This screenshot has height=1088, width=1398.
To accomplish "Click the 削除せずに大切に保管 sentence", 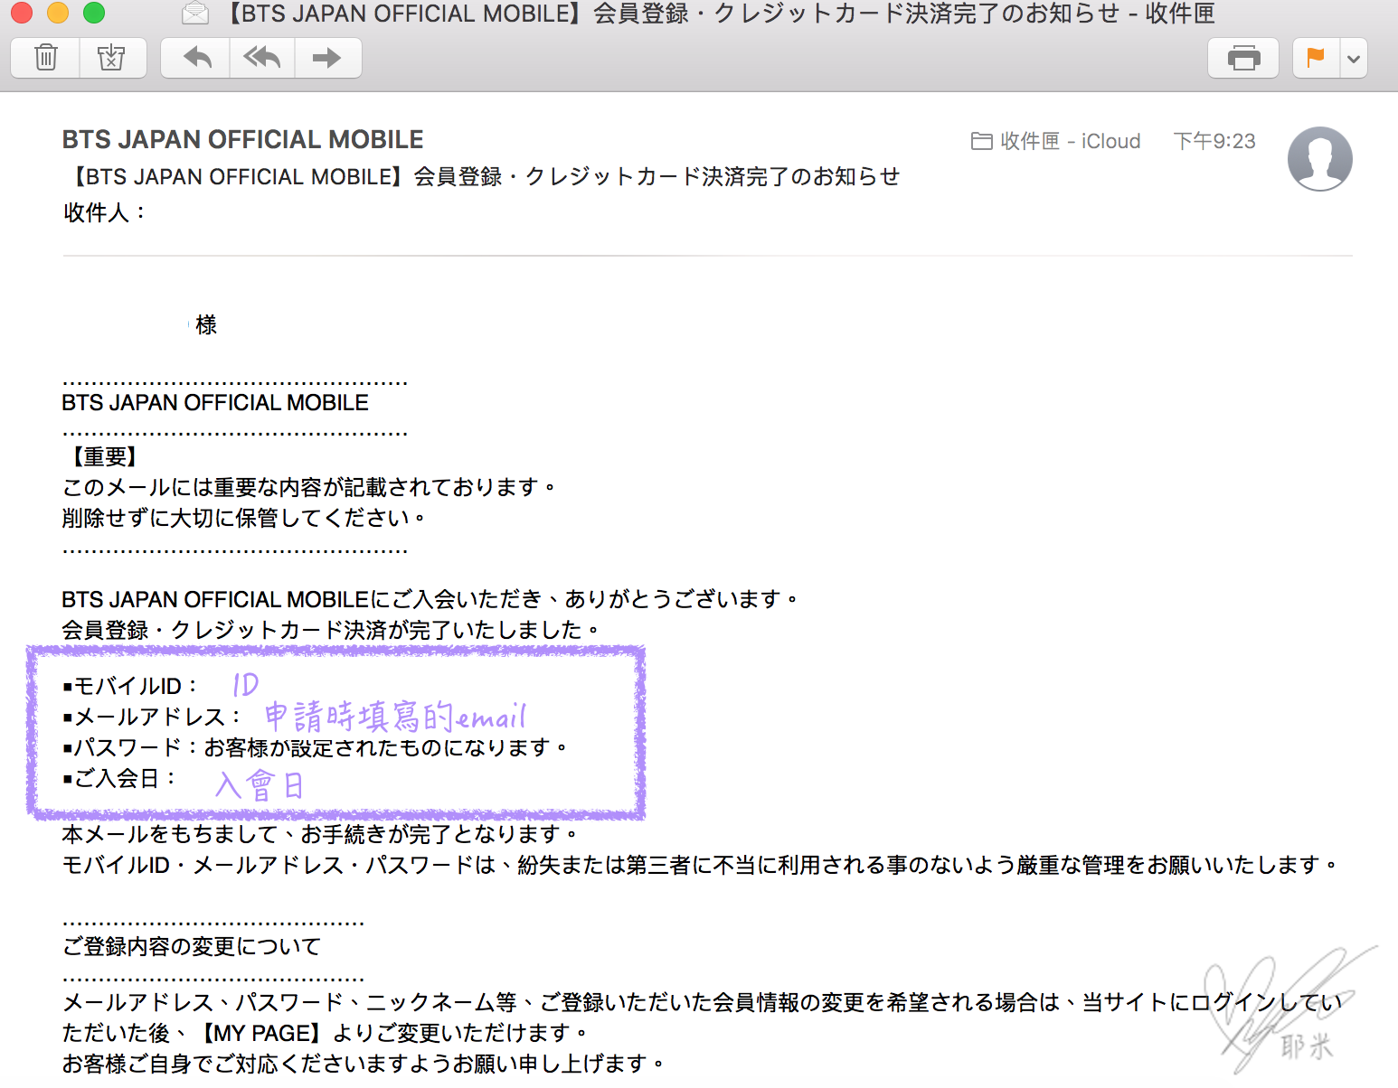I will [244, 518].
